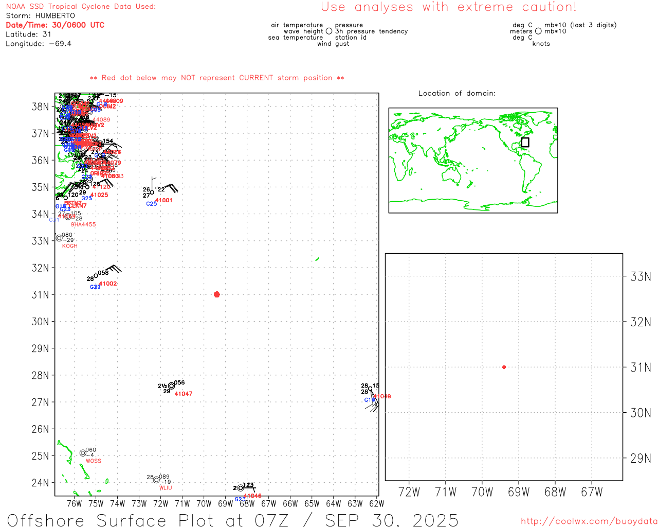Click the red 'WOSS' station label
658x527 pixels.
pos(94,461)
